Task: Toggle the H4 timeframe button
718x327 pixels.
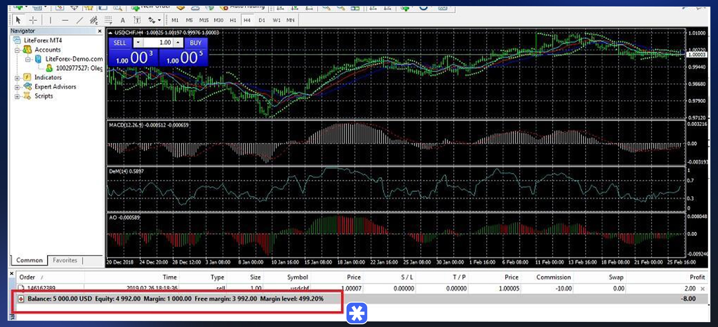Action: click(x=247, y=20)
